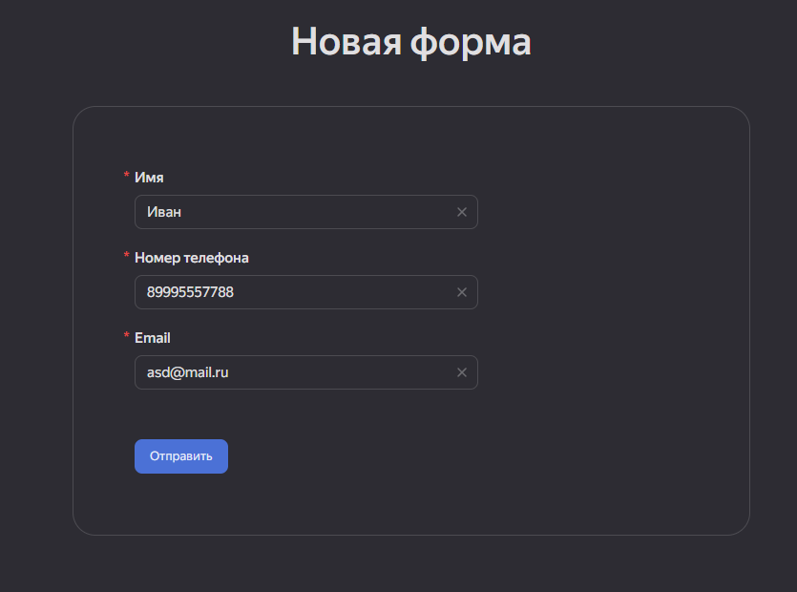797x592 pixels.
Task: Click the Новая форма page title
Action: (x=410, y=41)
